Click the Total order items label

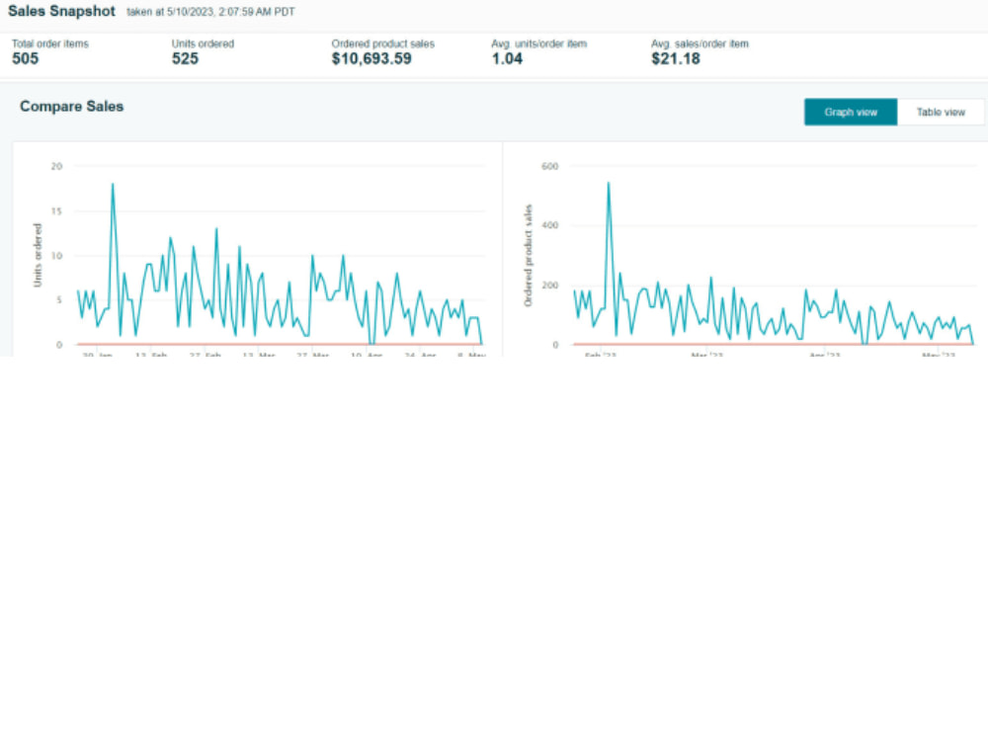[50, 43]
